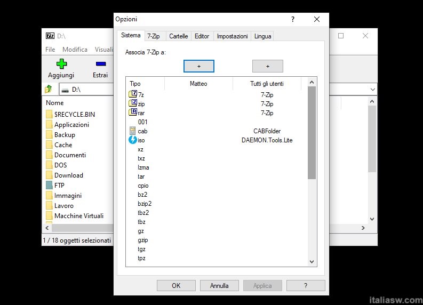
Task: Confirm with the OK button
Action: click(176, 285)
